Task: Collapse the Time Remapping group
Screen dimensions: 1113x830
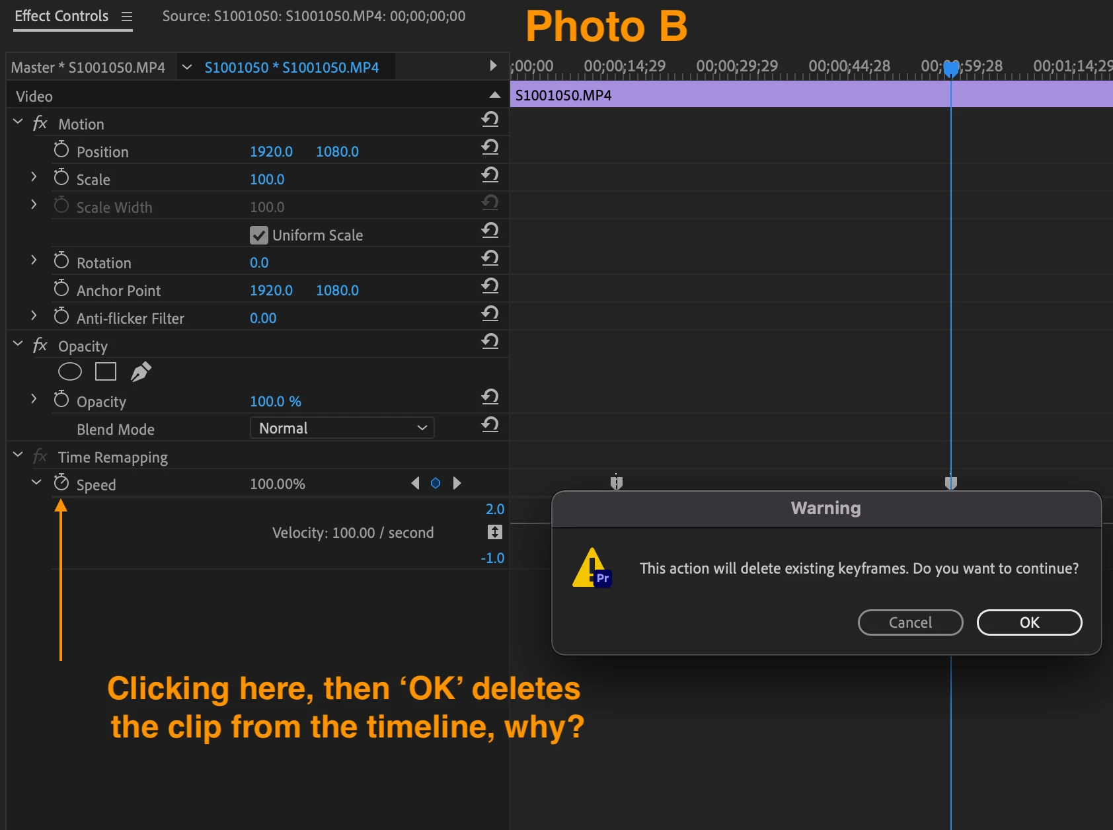Action: 19,455
